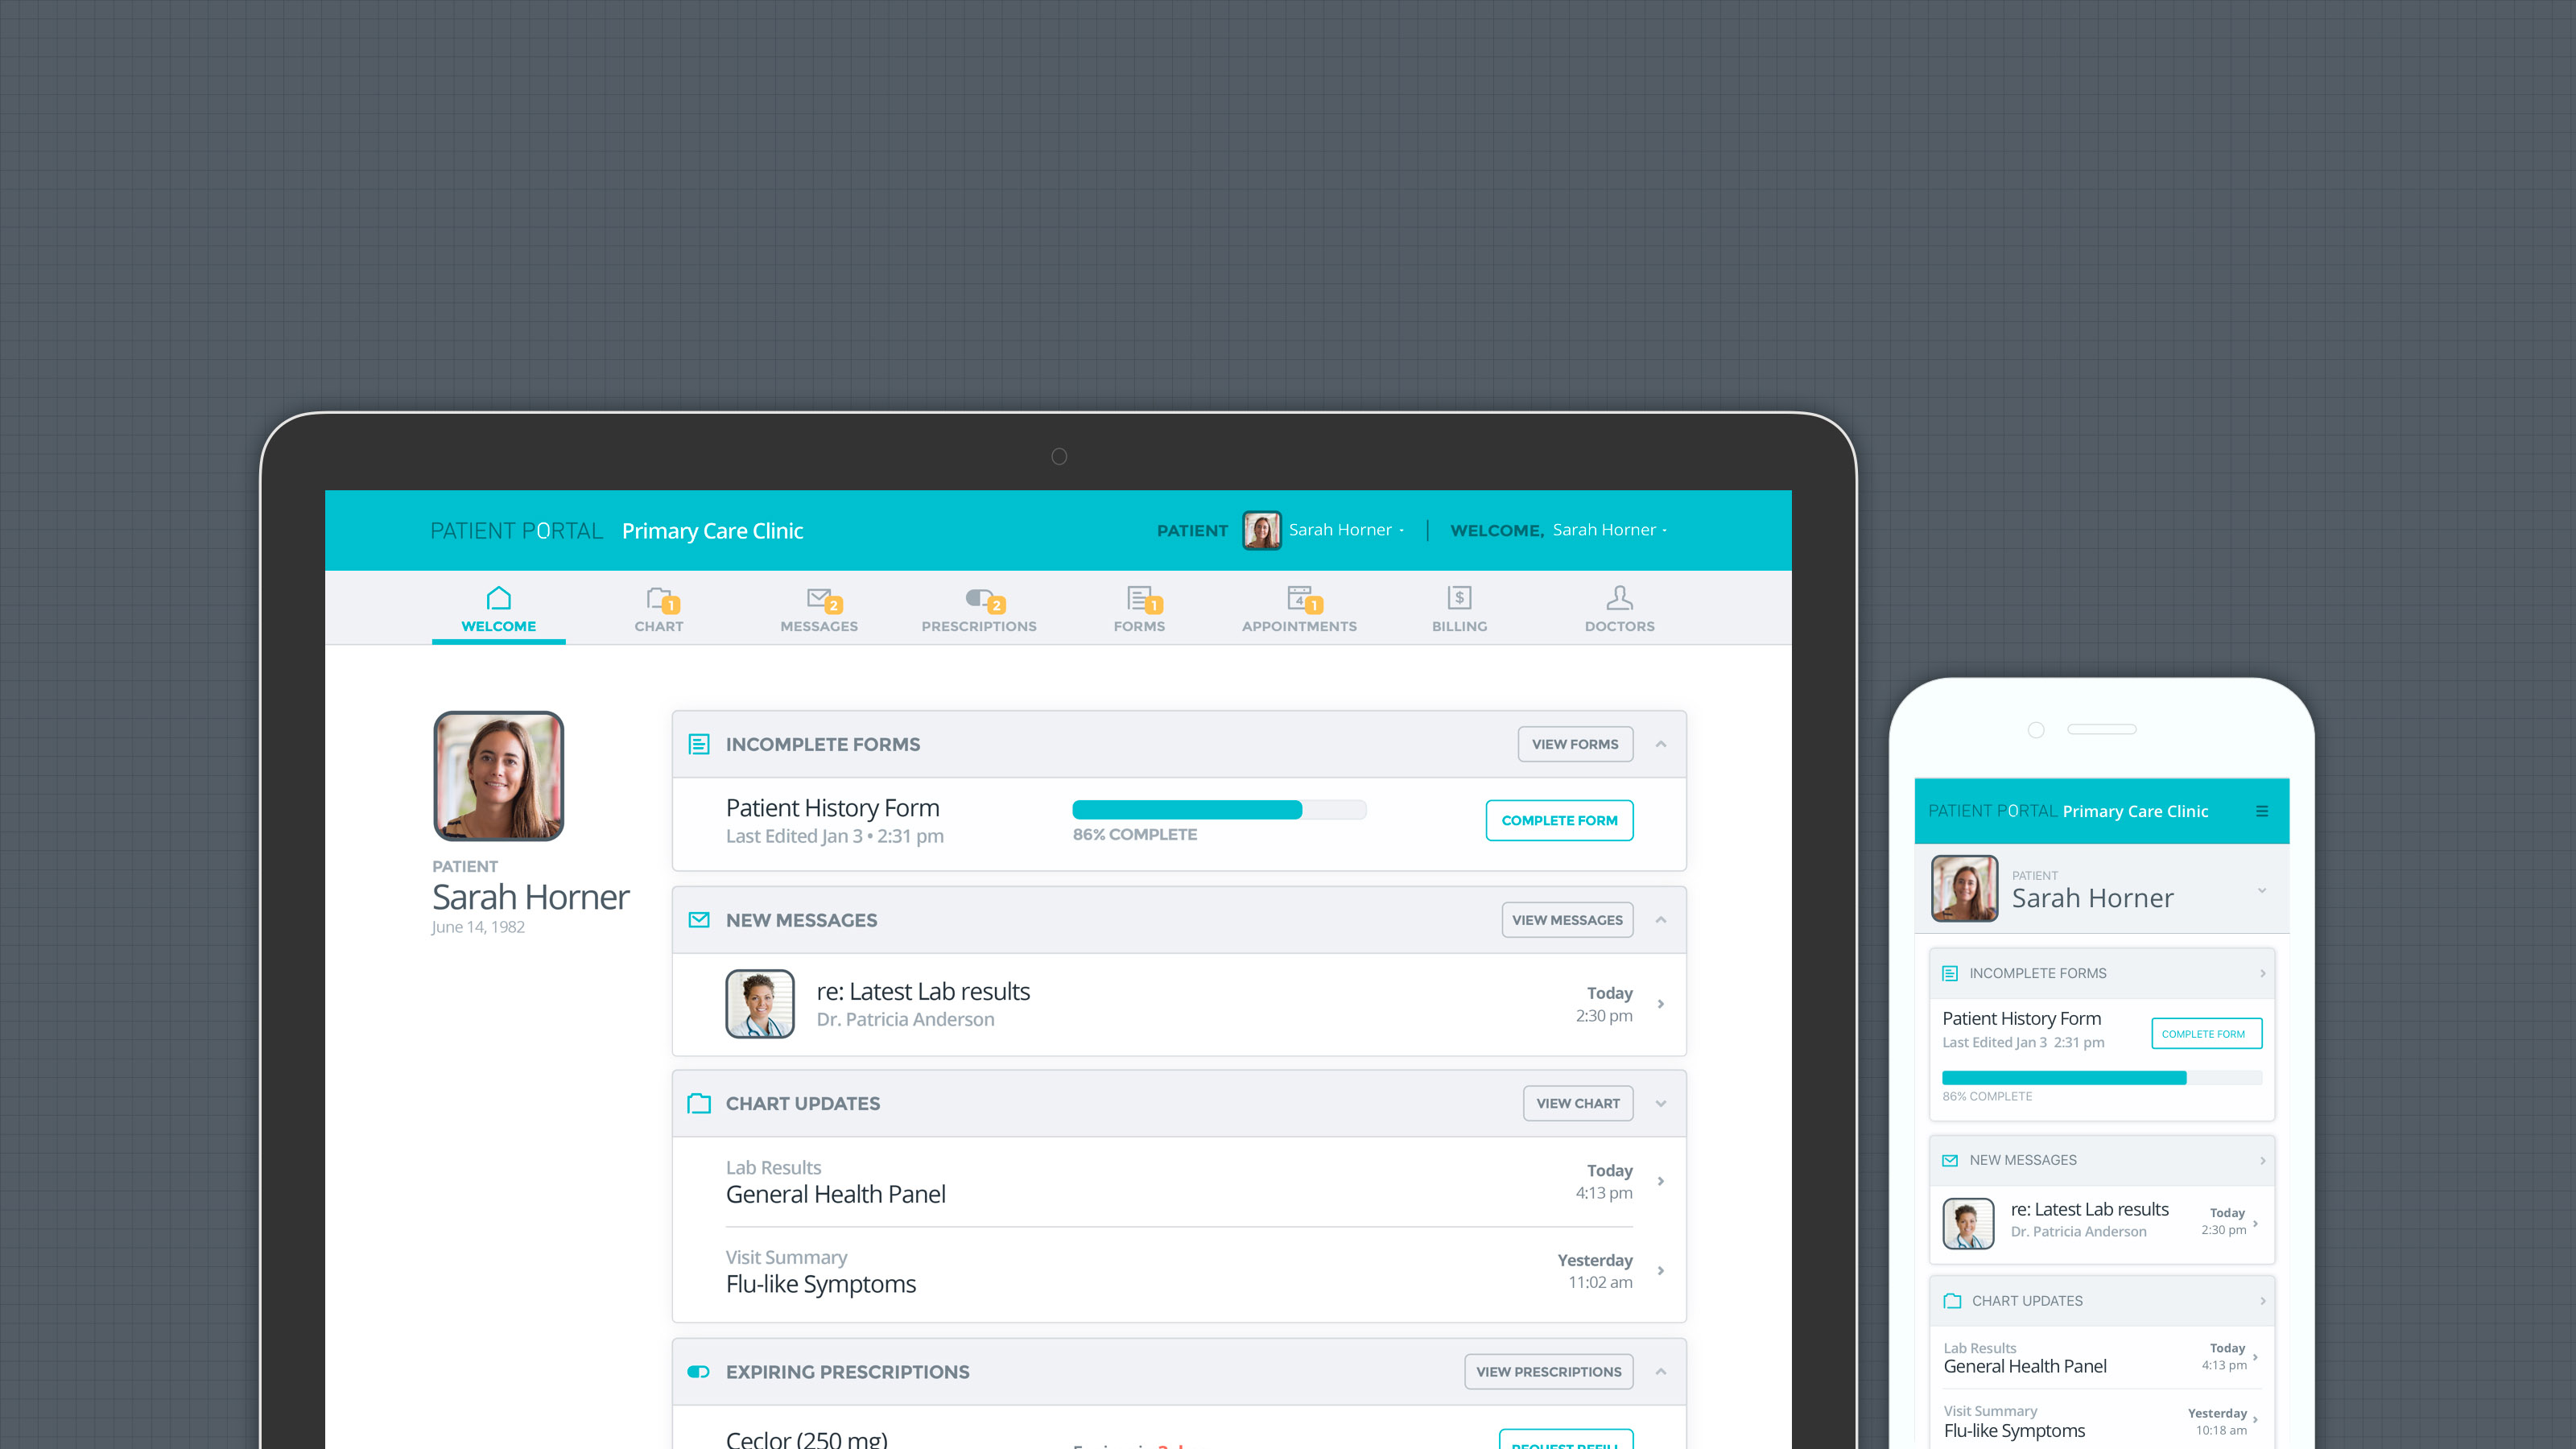Screen dimensions: 2576x1449
Task: Select the Welcome tab
Action: pos(499,609)
